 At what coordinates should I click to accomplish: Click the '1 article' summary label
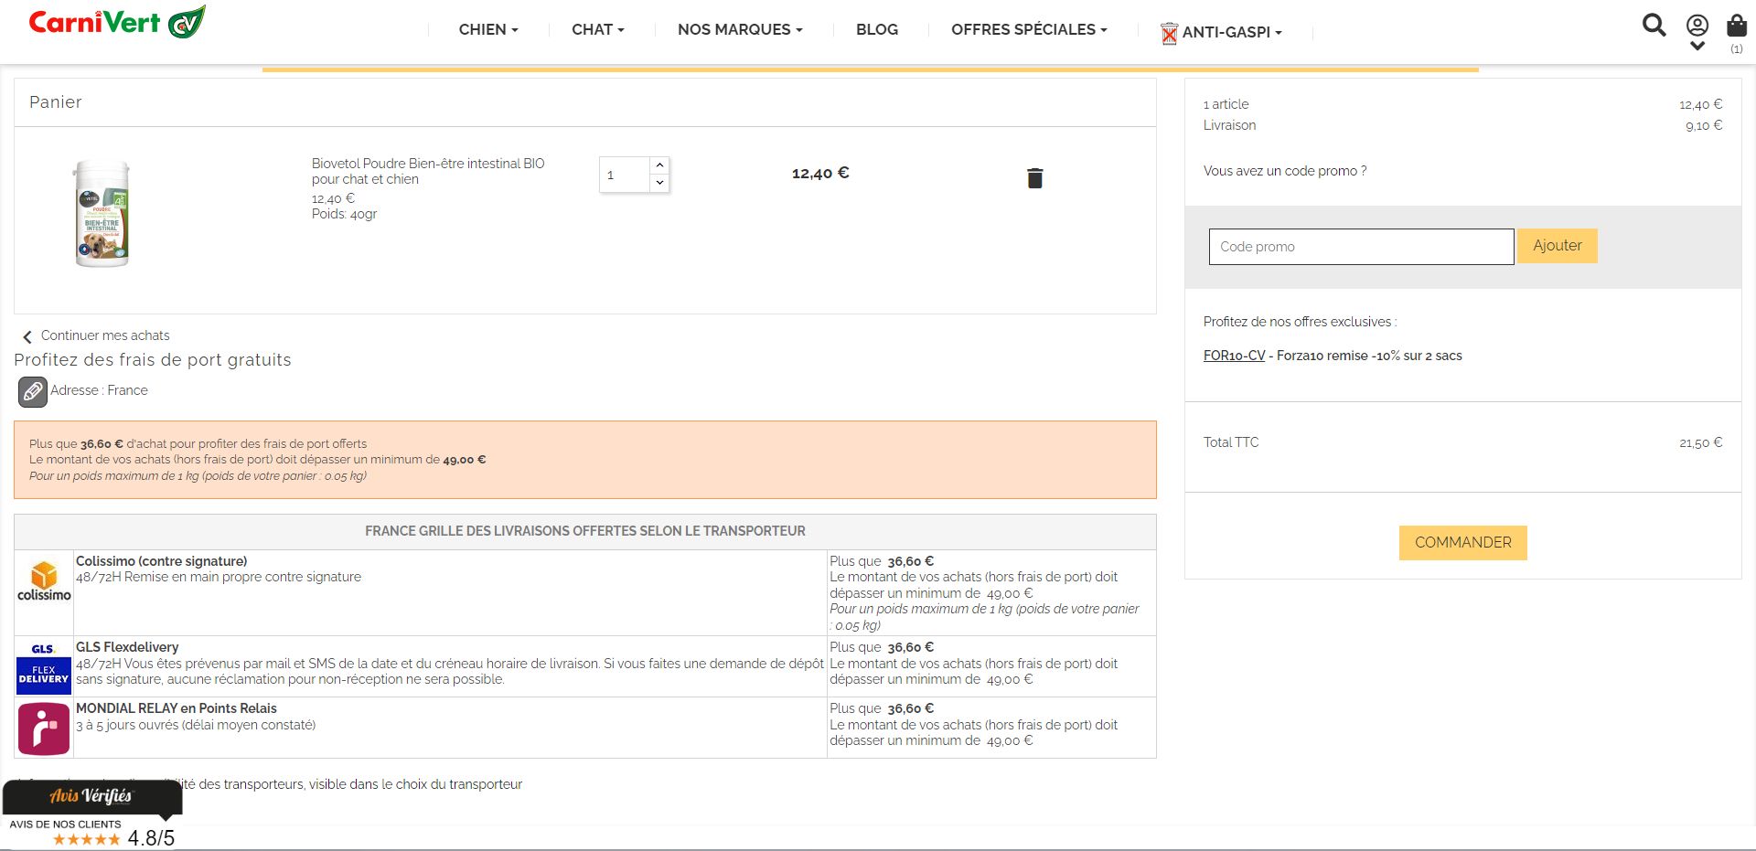coord(1226,104)
